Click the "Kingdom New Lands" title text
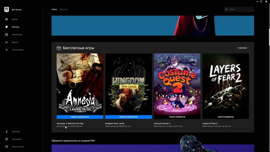Image resolution: width=270 pixels, height=152 pixels. [115, 123]
